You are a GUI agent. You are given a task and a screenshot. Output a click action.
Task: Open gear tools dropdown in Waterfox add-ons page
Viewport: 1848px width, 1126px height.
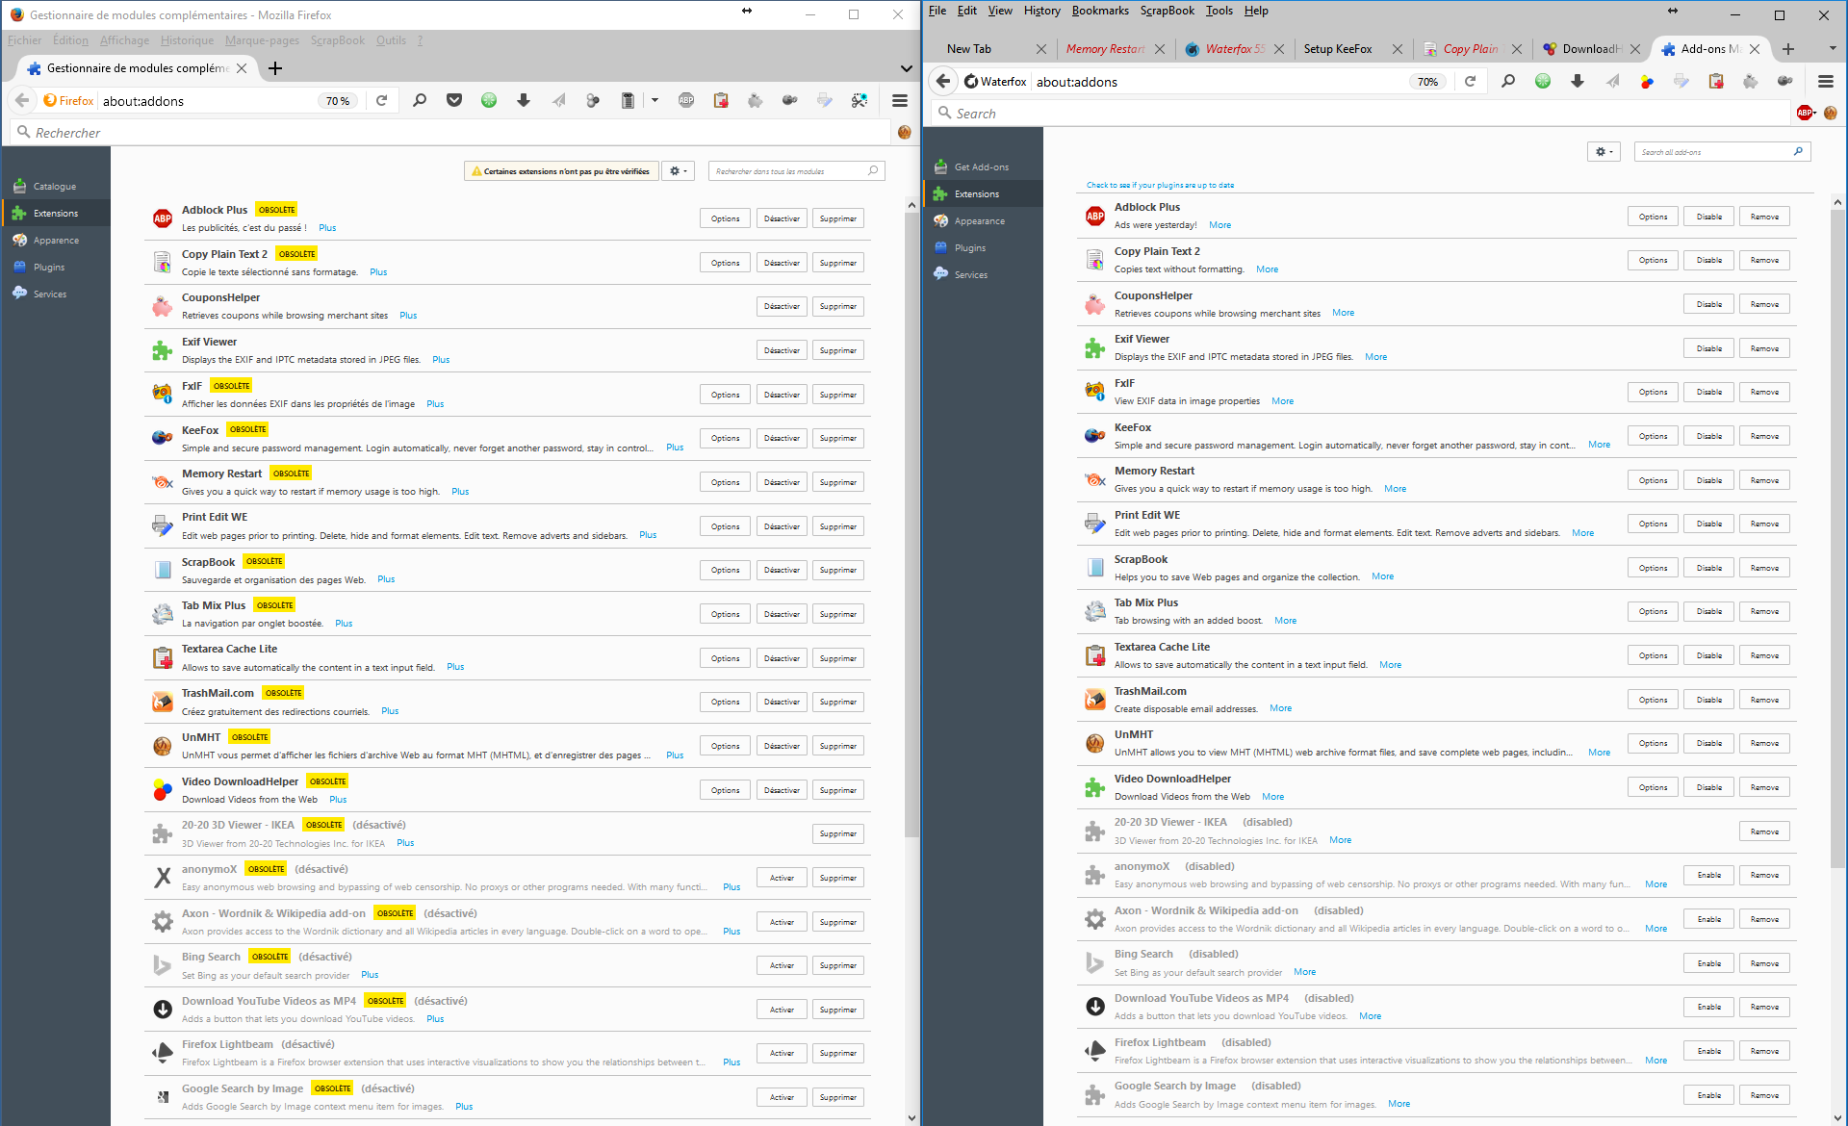point(1604,152)
